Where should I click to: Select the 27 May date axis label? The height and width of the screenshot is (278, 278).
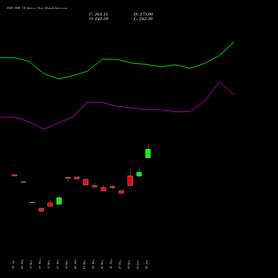click(120, 264)
